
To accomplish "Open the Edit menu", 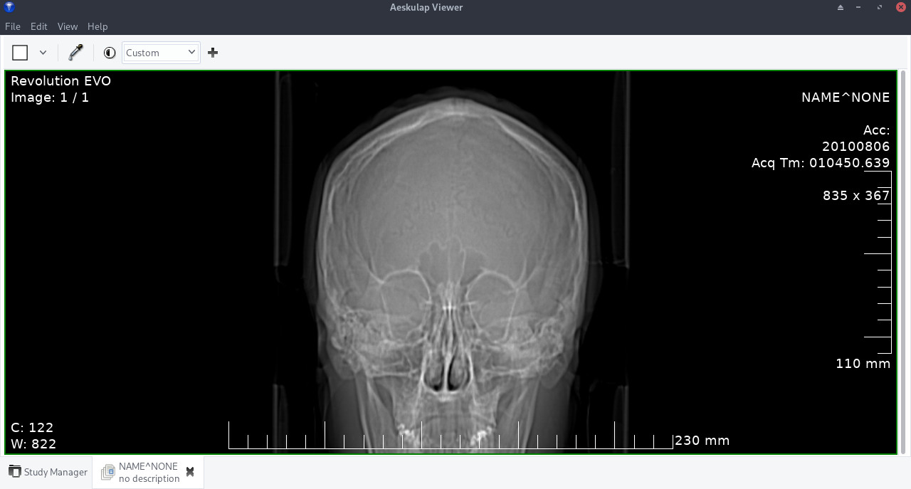I will pyautogui.click(x=38, y=26).
